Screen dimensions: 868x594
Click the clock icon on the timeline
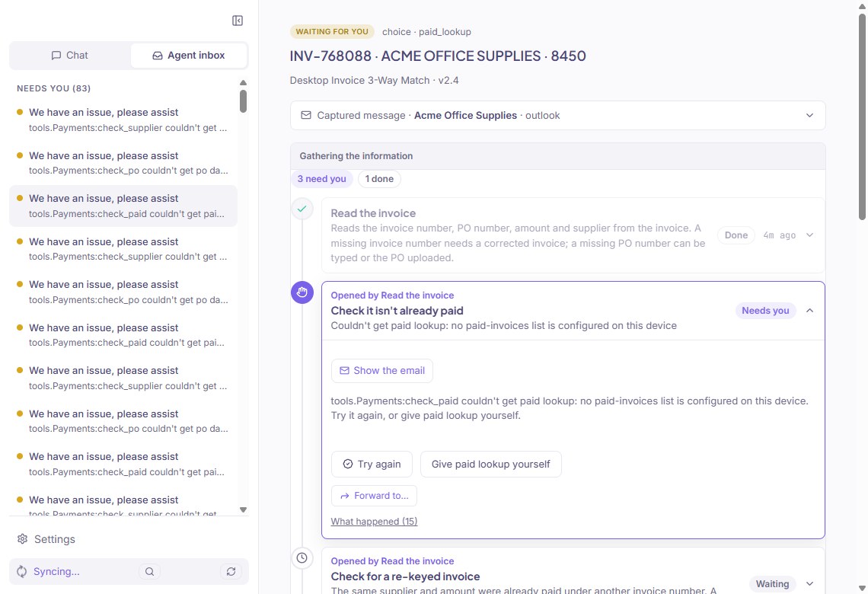302,557
